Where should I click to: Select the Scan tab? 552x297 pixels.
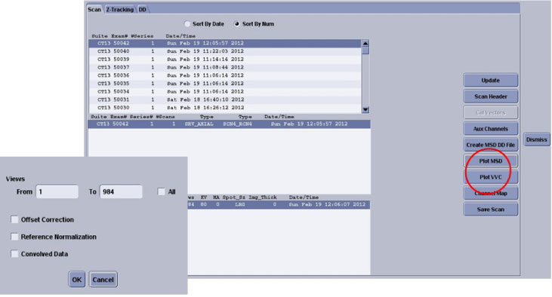94,10
